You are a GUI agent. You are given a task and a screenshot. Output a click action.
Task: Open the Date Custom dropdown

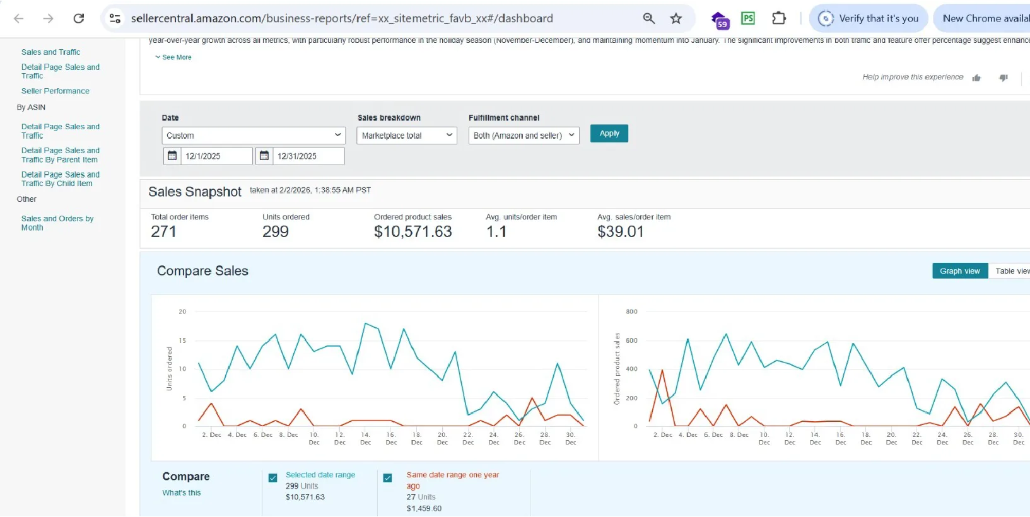click(x=254, y=136)
